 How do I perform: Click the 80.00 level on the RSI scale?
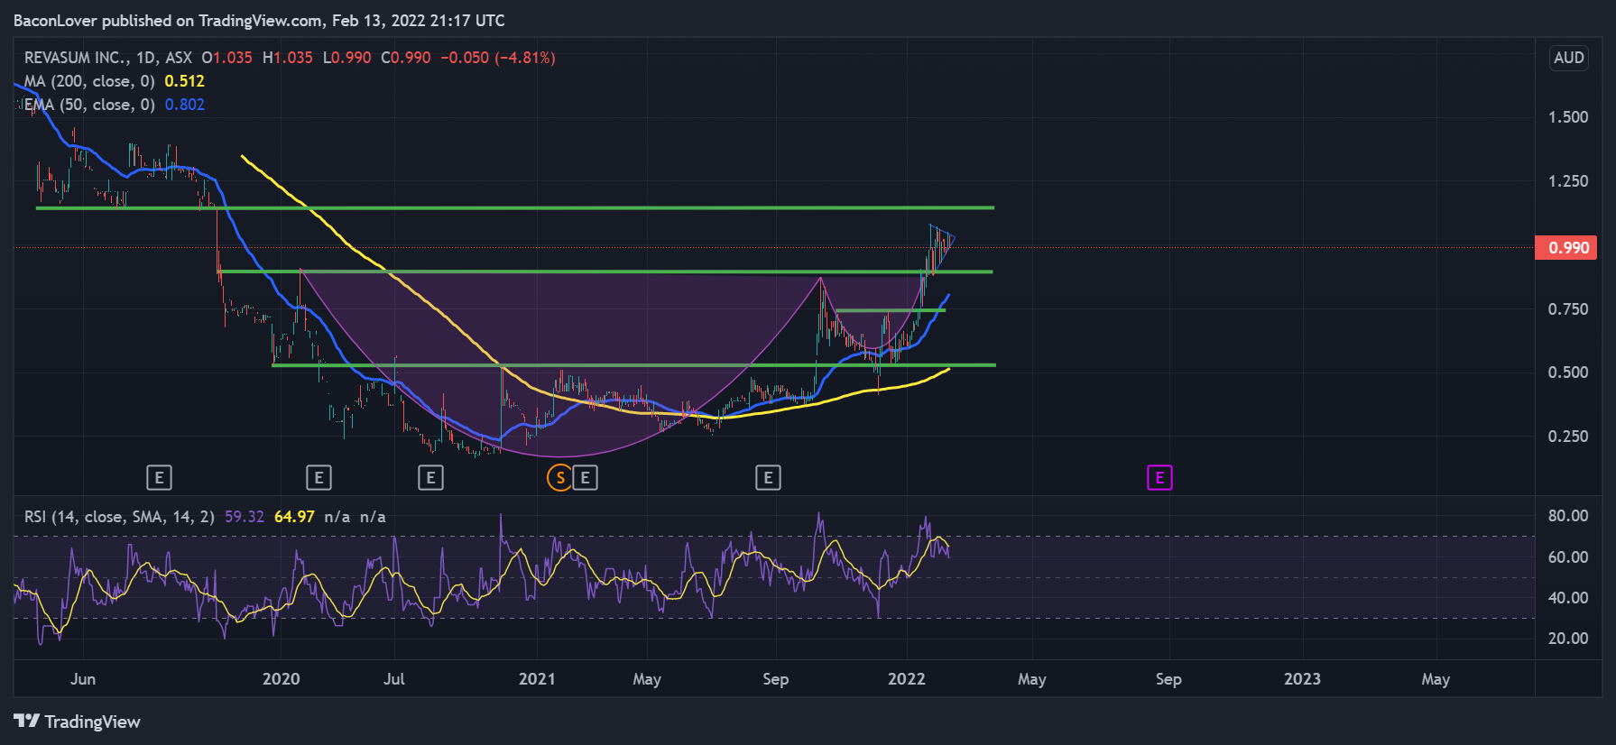(1567, 516)
